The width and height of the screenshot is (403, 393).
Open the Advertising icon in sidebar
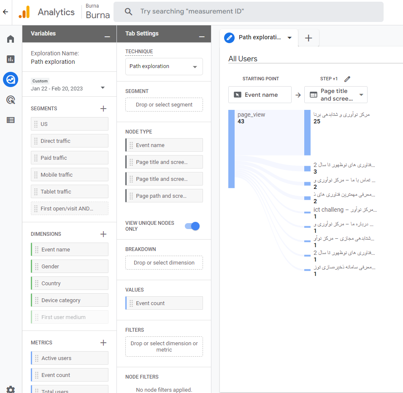11,100
